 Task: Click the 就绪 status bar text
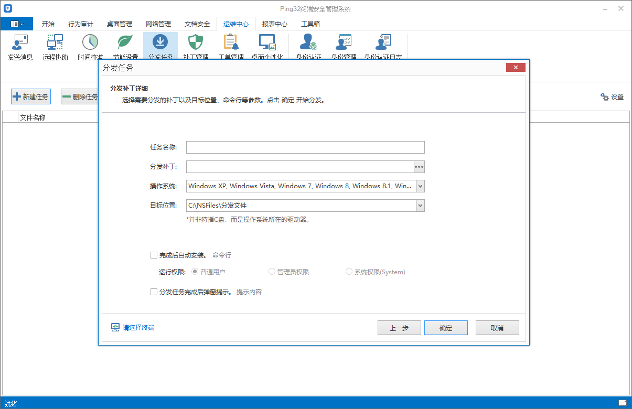[10, 404]
